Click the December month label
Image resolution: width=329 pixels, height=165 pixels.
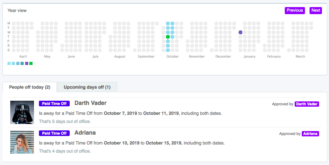click(223, 57)
